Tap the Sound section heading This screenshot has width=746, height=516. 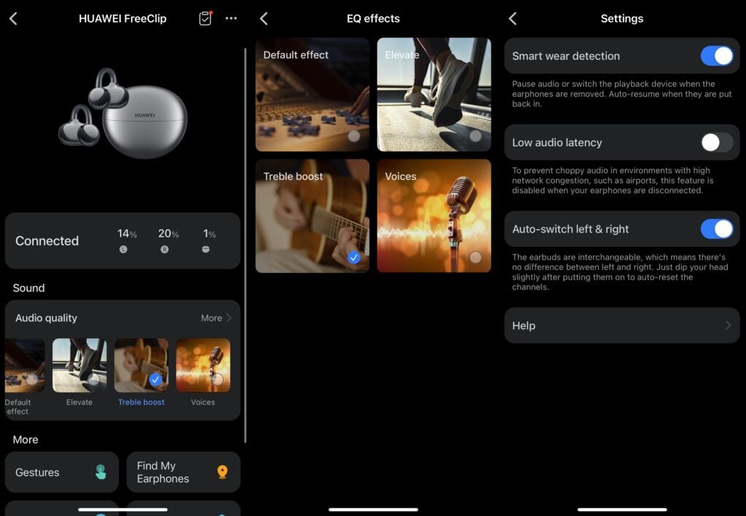[x=28, y=288]
